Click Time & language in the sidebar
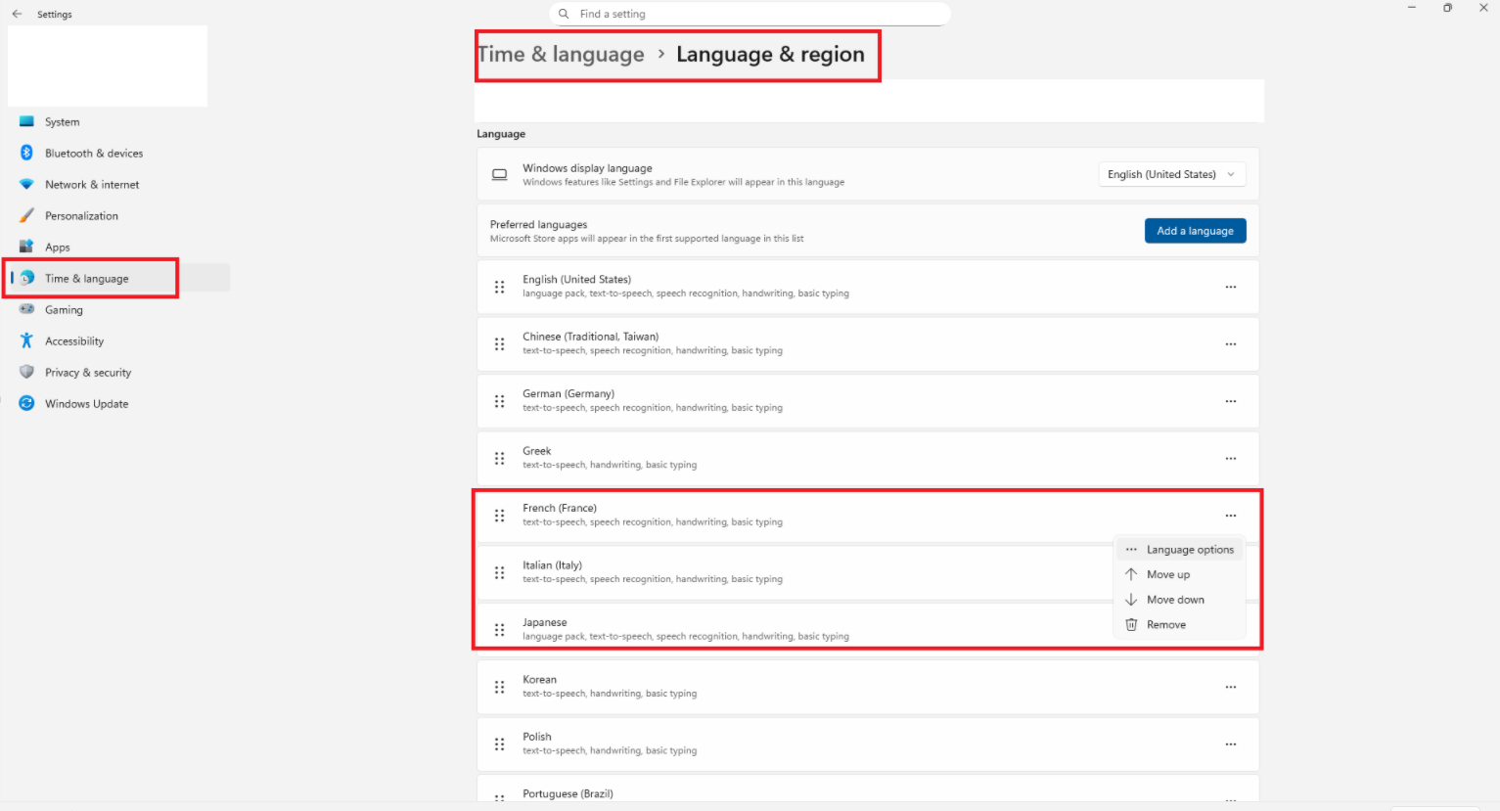1500x811 pixels. pos(87,278)
